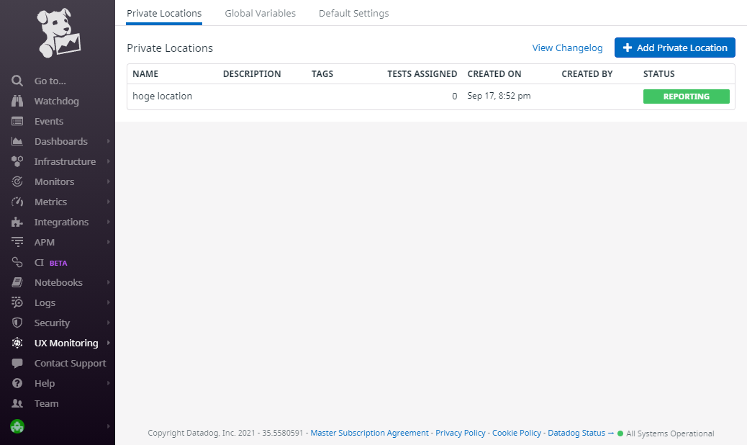747x445 pixels.
Task: Open the Cookie Policy link
Action: (517, 433)
